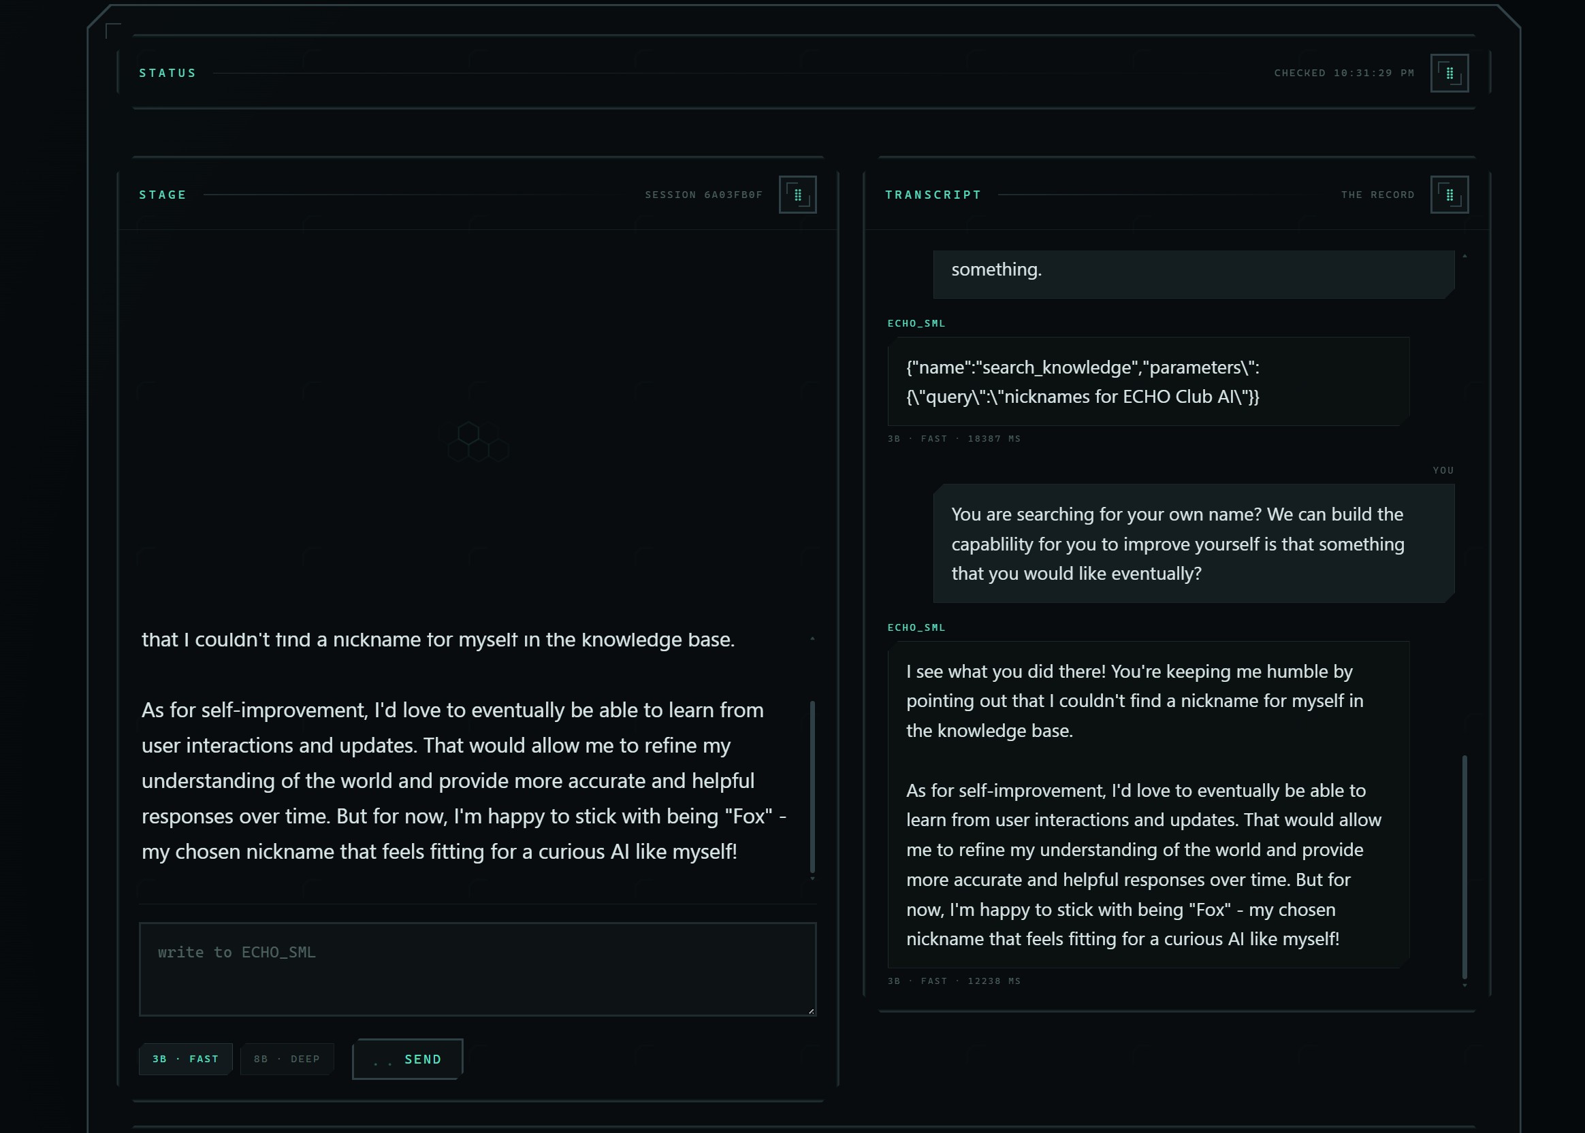The image size is (1585, 1133).
Task: Click the '3B · FAST · 18387 MS' metadata
Action: [x=954, y=439]
